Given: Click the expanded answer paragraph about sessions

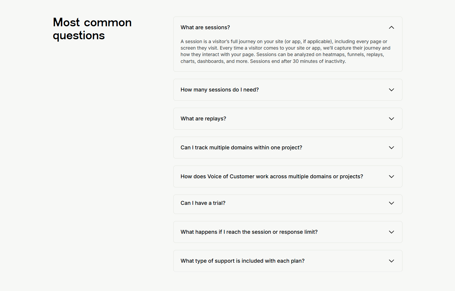Looking at the screenshot, I should pyautogui.click(x=285, y=51).
